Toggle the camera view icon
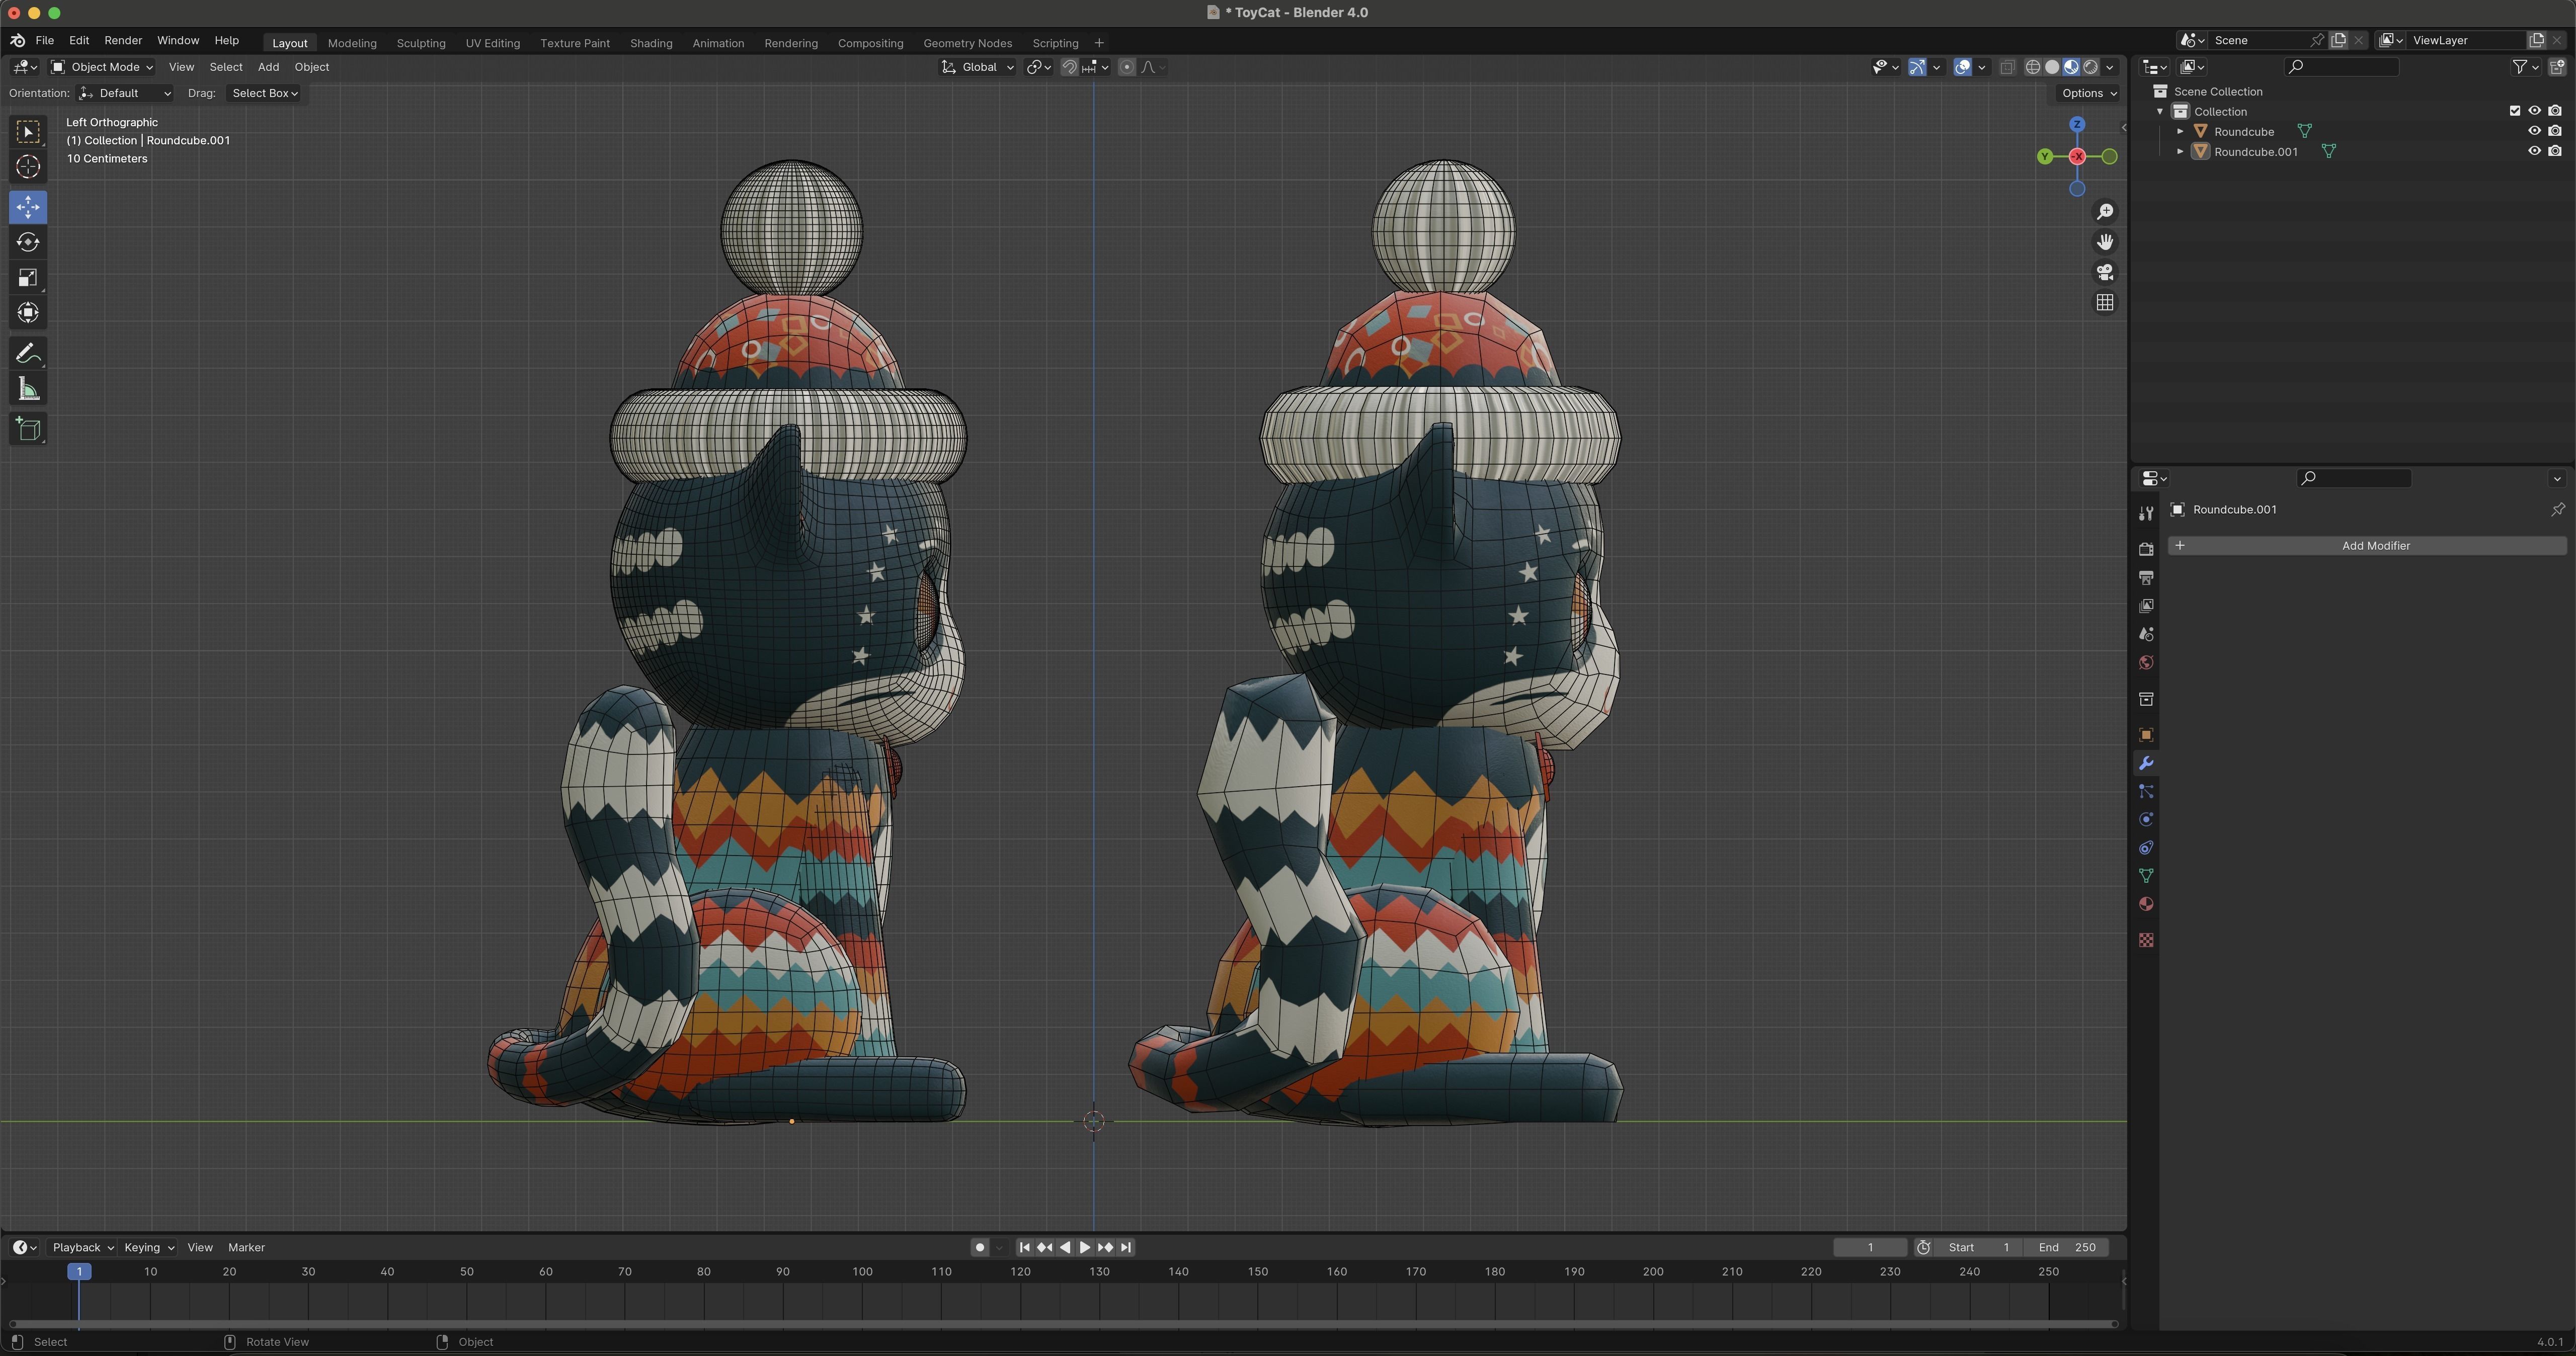Image resolution: width=2576 pixels, height=1356 pixels. (2105, 272)
